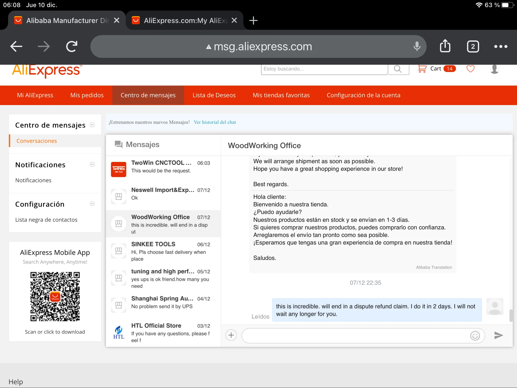
Task: Click Ver historial del chat link
Action: click(215, 122)
